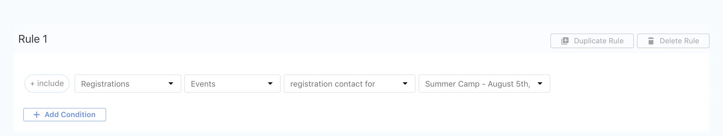Add a new condition to Rule 1

click(65, 115)
